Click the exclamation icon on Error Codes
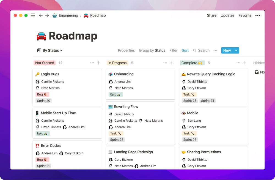This screenshot has width=275, height=180. click(x=37, y=146)
